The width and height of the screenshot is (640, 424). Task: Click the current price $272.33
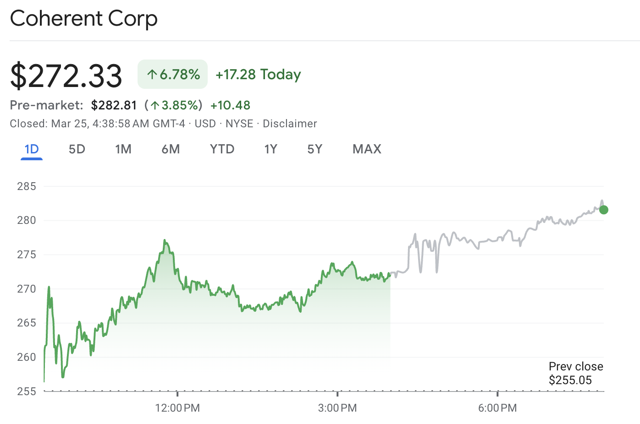point(66,75)
